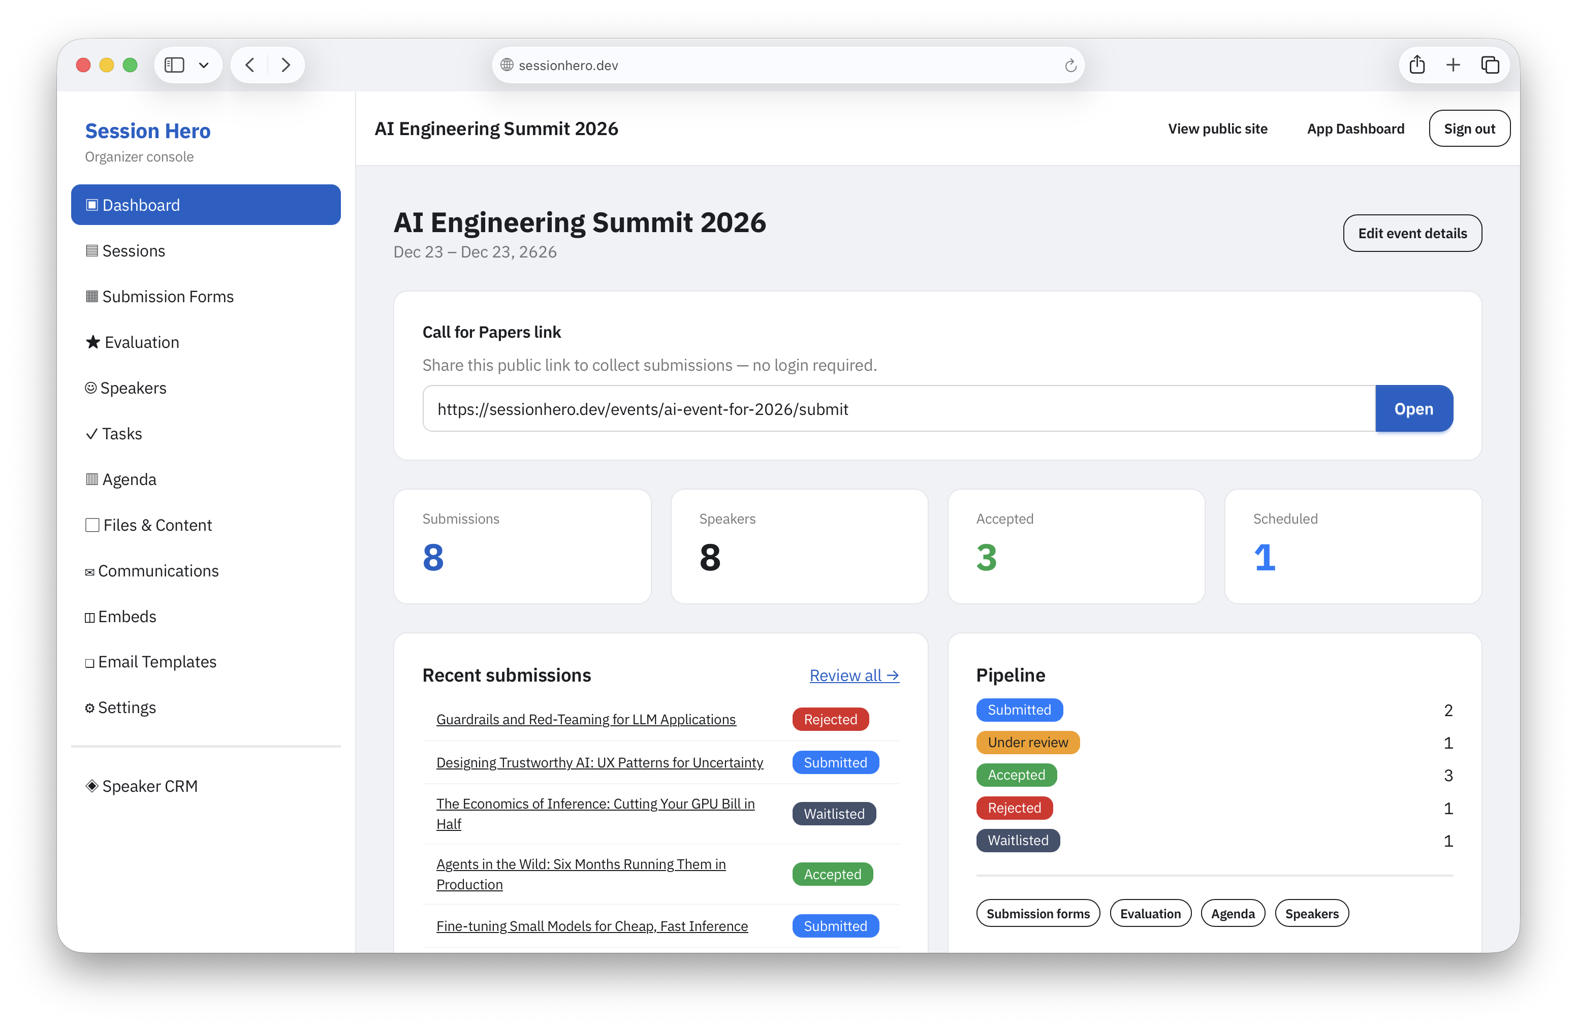Click Submission forms pill button

(1037, 913)
